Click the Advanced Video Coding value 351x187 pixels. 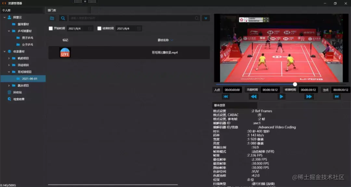[277, 127]
